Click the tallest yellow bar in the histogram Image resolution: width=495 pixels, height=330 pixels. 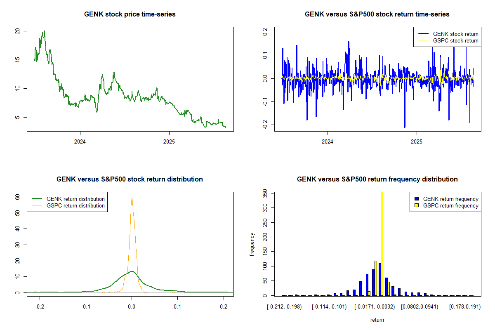[x=382, y=243]
